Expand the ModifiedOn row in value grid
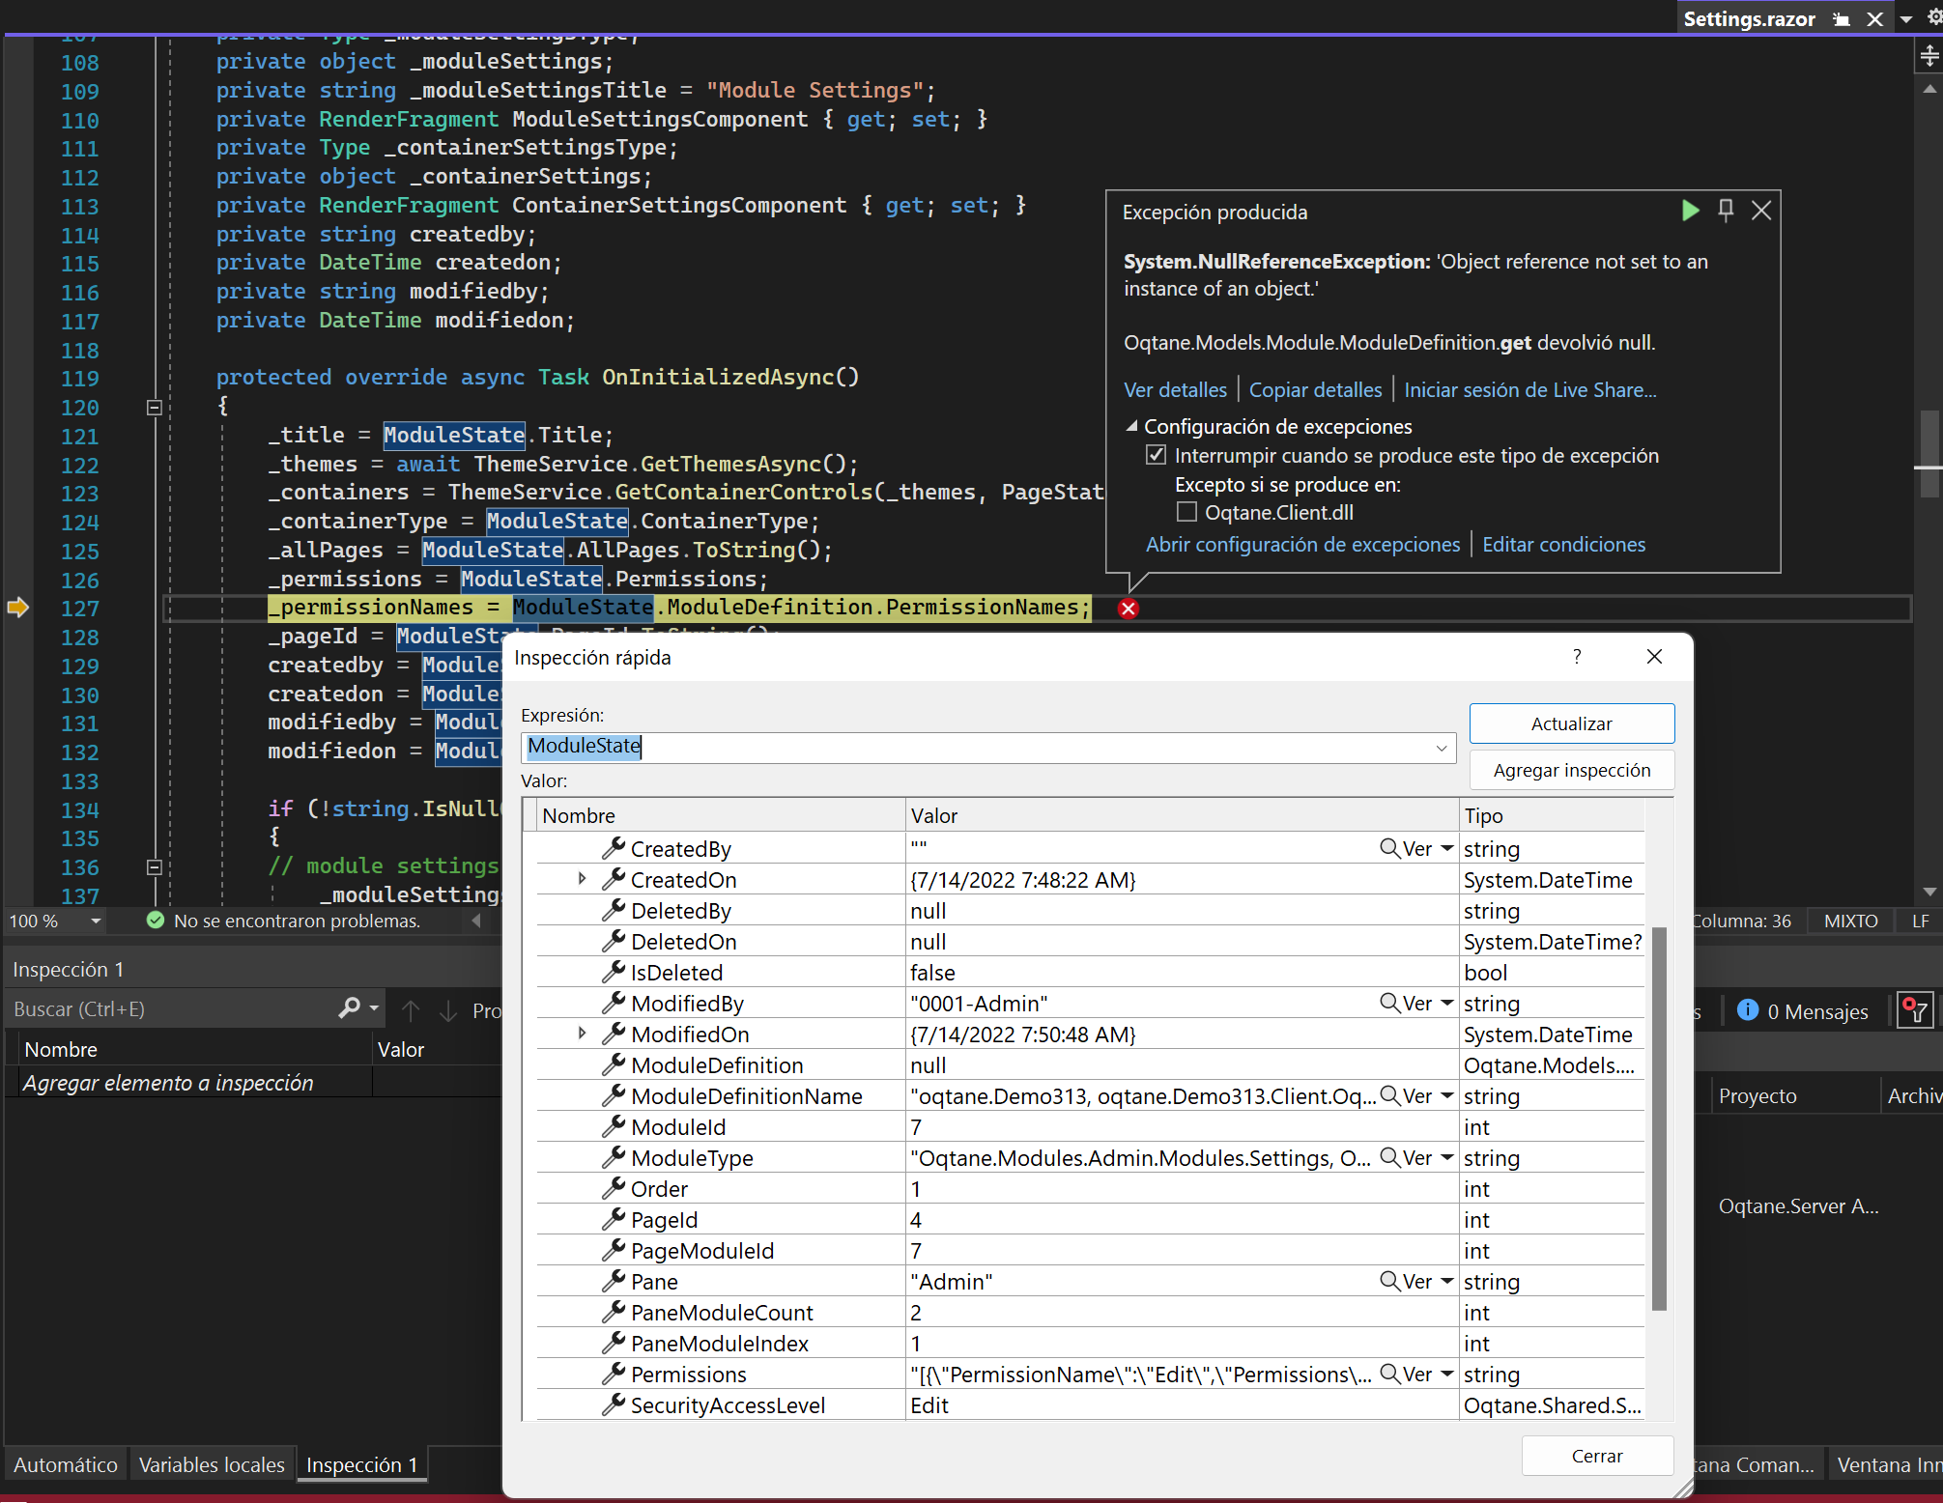 [582, 1034]
